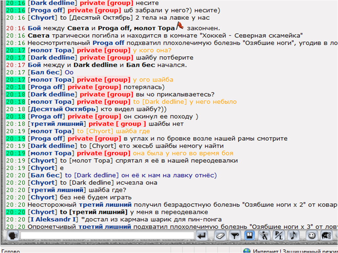Click the message 'в углах и по бровке возле нашей рамы'
The image size is (338, 253).
[206, 138]
